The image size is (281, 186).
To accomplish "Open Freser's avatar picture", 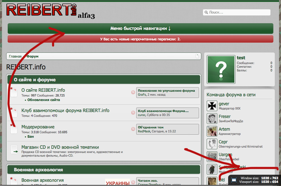I will [212, 118].
